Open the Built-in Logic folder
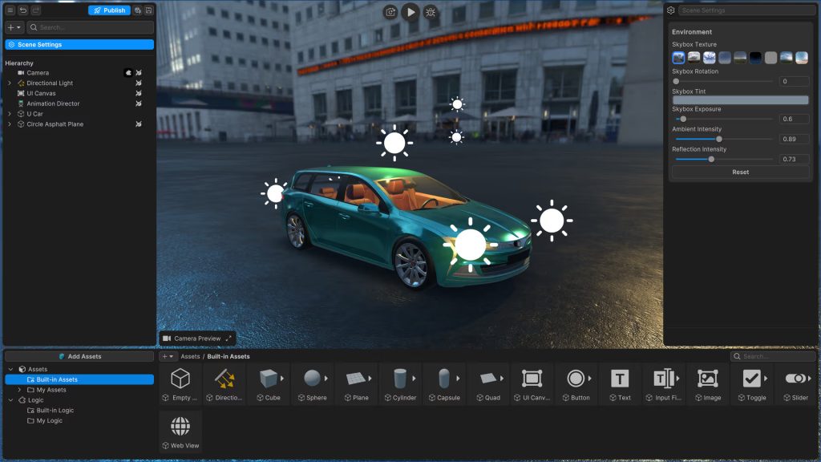This screenshot has width=821, height=462. click(55, 411)
